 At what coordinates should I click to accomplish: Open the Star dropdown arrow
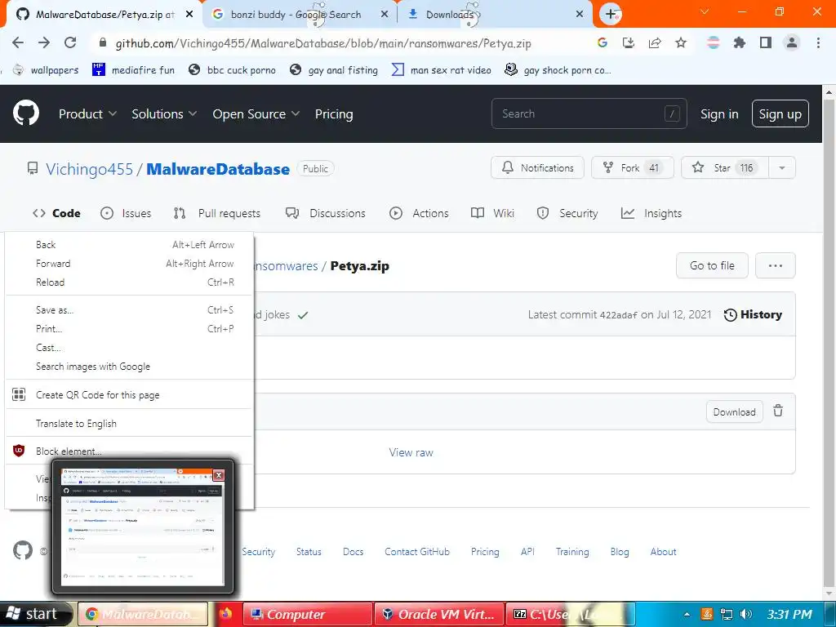pos(781,167)
